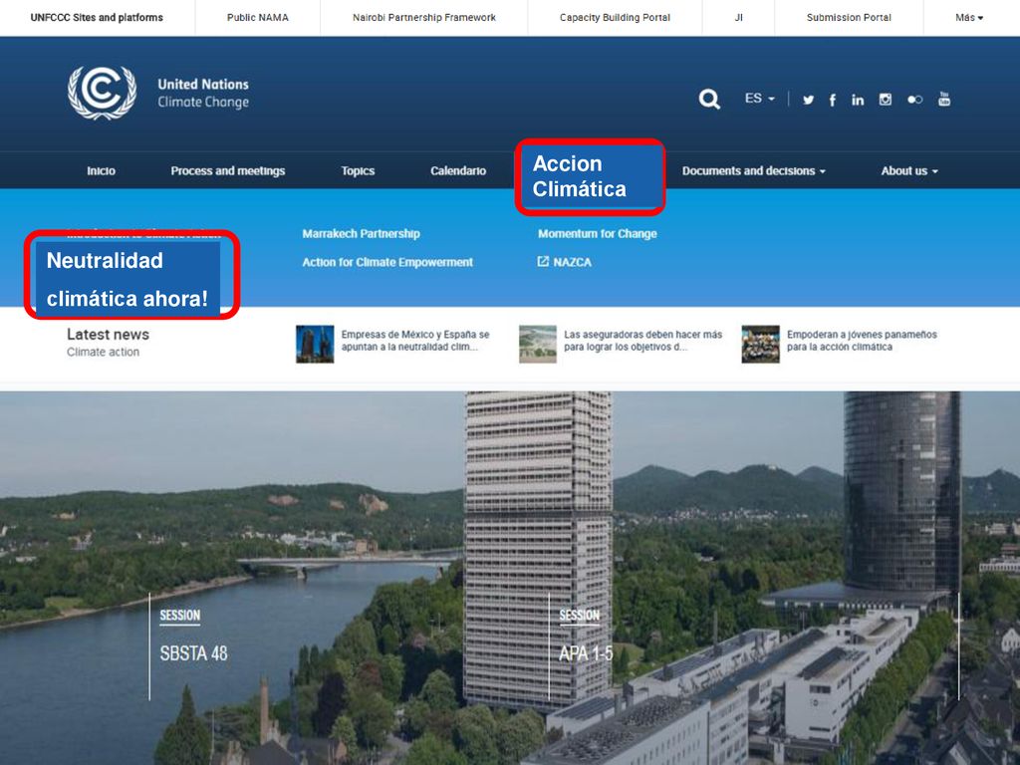Open the APA 1-5 session
Screen dimensions: 1020x765
[586, 653]
